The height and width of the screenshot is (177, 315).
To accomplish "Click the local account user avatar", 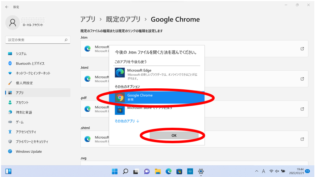I will (12, 23).
